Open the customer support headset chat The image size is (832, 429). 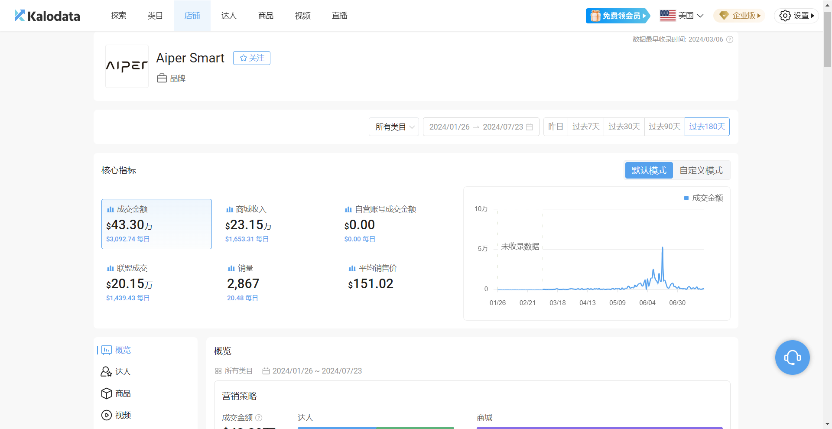pyautogui.click(x=792, y=357)
